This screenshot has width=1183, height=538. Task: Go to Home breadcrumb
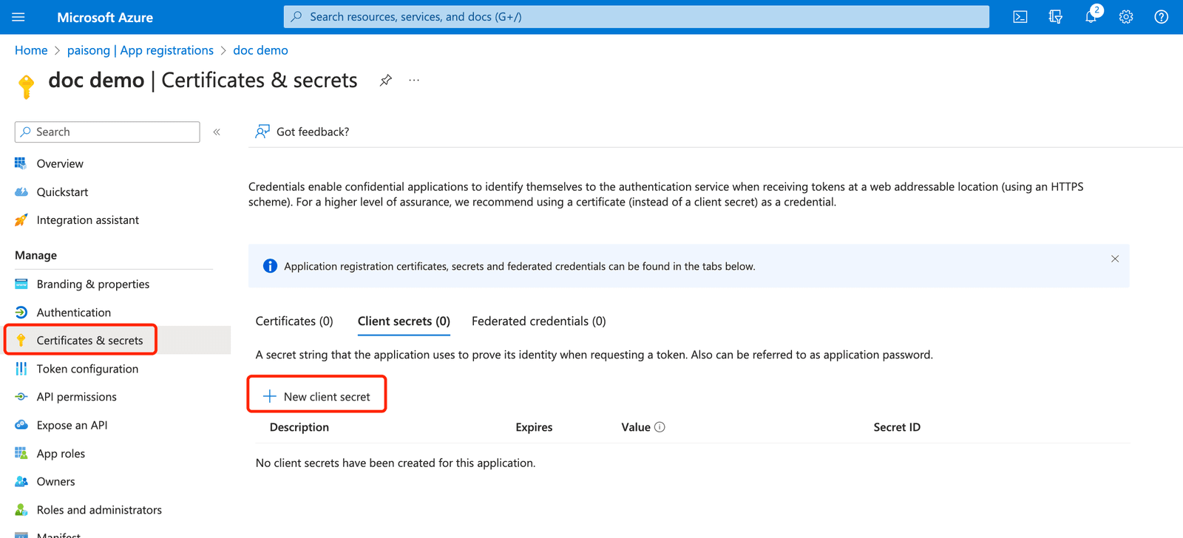[31, 50]
